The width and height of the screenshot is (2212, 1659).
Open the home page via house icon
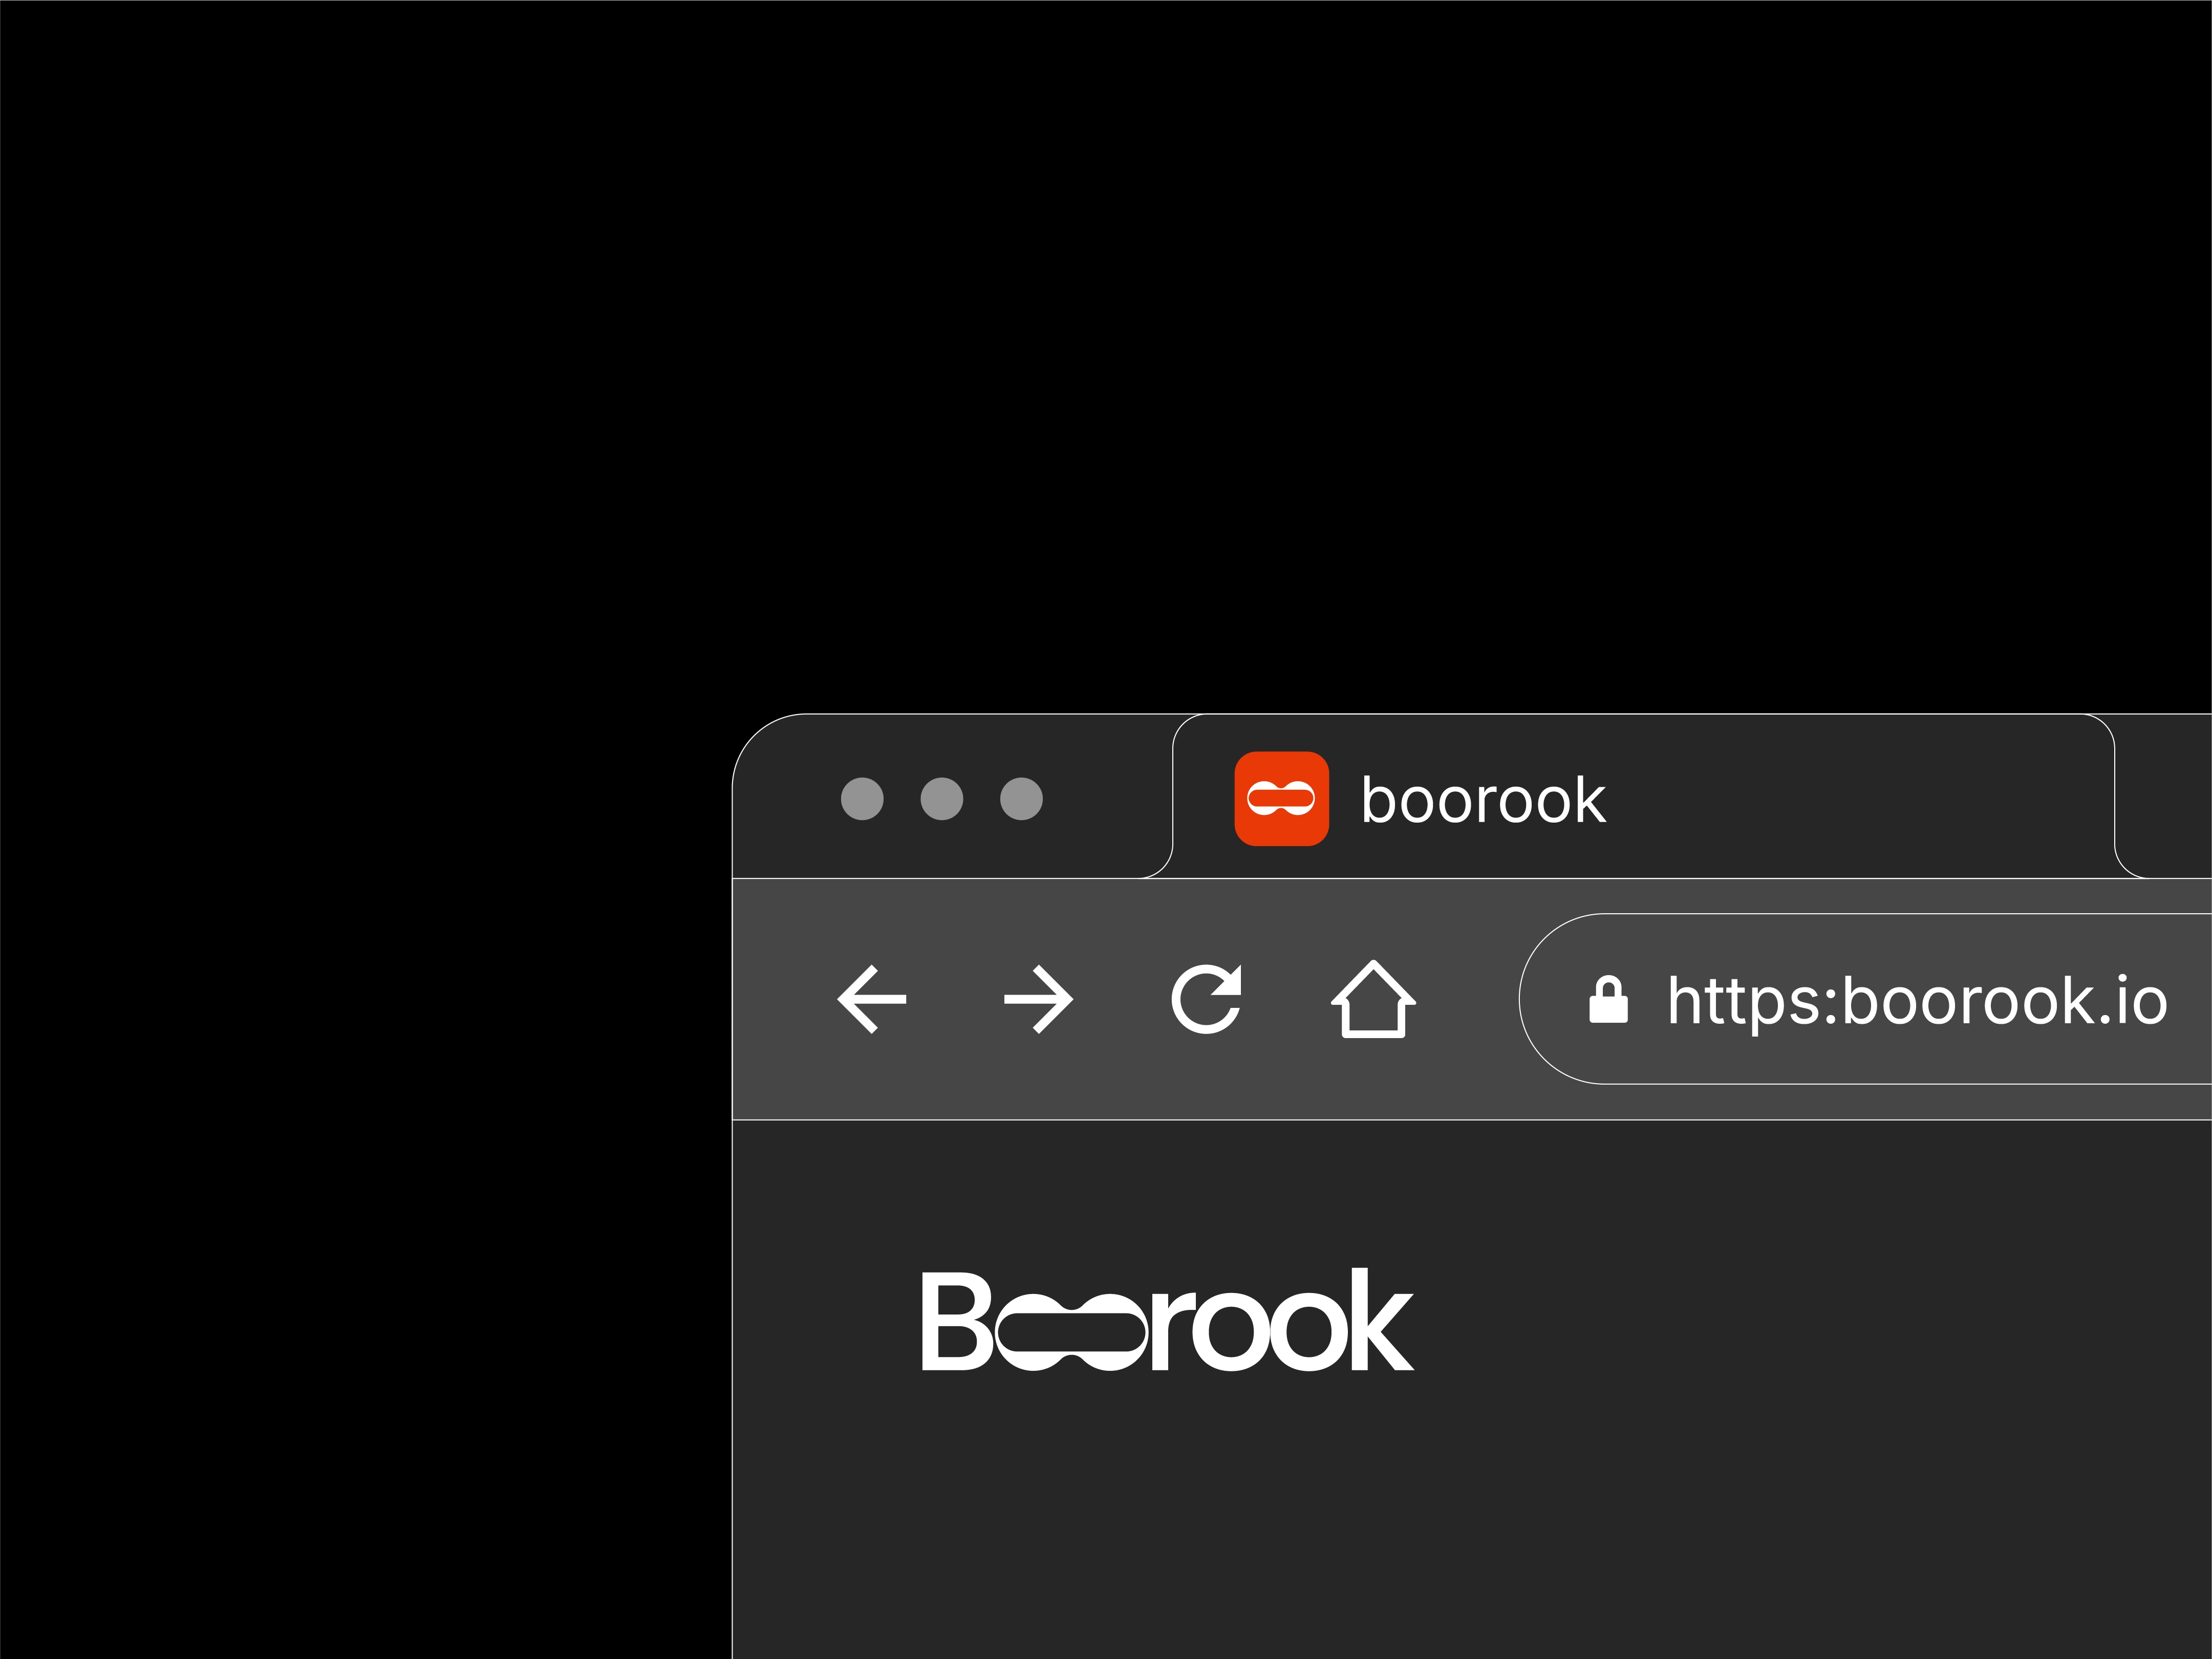point(1373,999)
